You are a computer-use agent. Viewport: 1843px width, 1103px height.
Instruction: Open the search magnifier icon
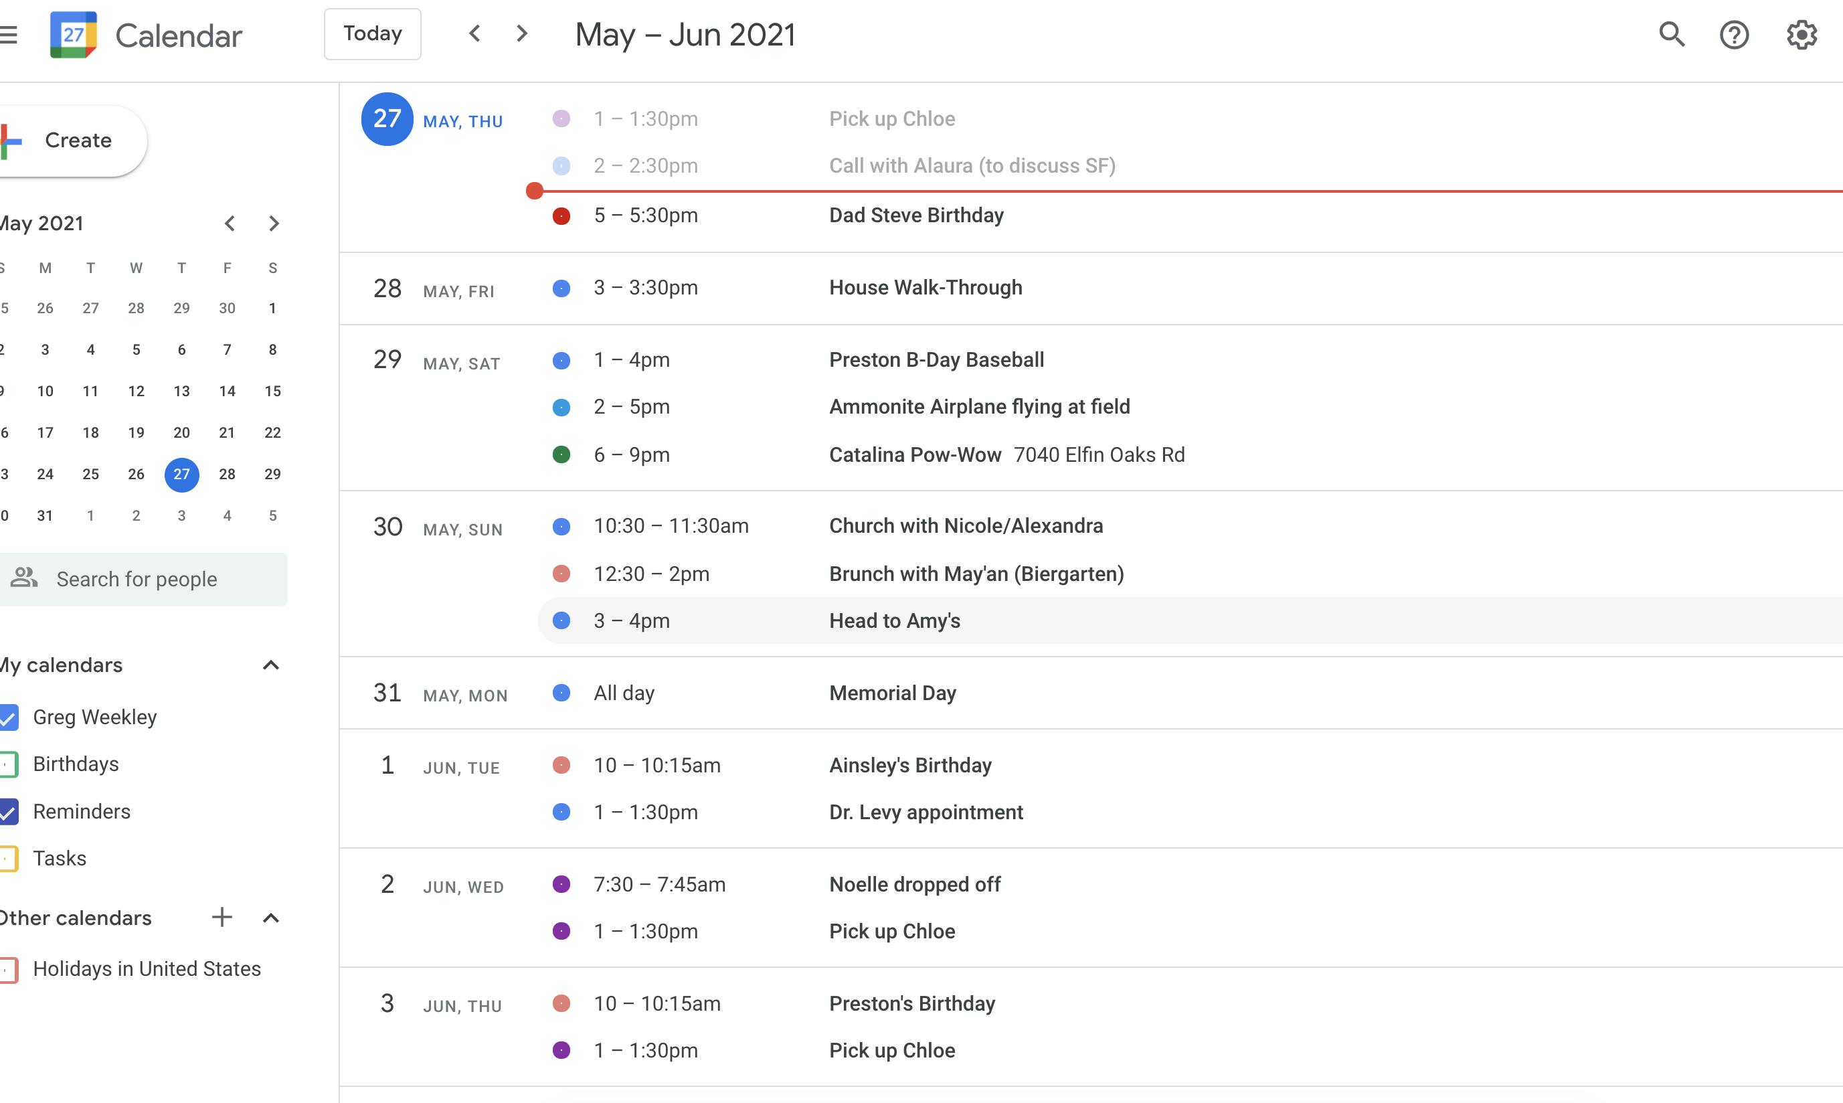1671,34
